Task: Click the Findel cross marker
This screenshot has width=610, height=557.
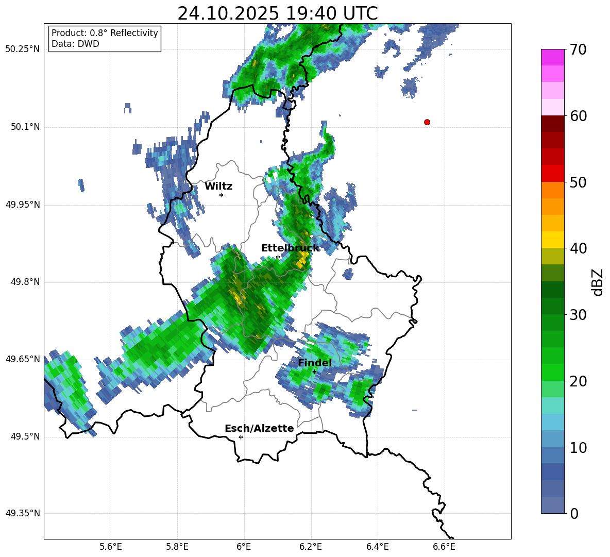Action: 314,372
